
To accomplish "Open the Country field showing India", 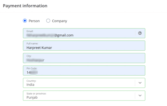I will click(84, 83).
